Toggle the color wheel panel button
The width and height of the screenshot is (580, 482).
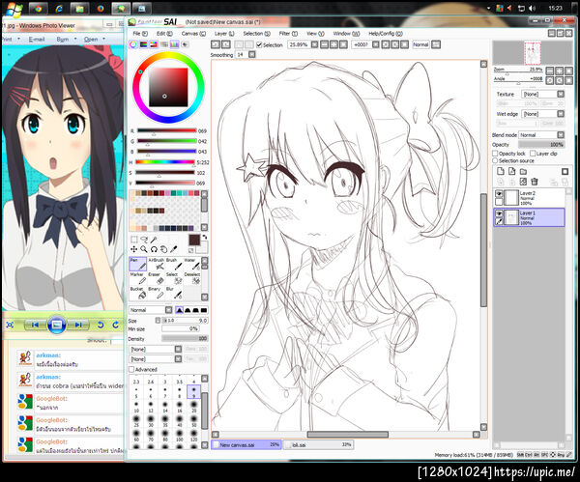tap(133, 44)
